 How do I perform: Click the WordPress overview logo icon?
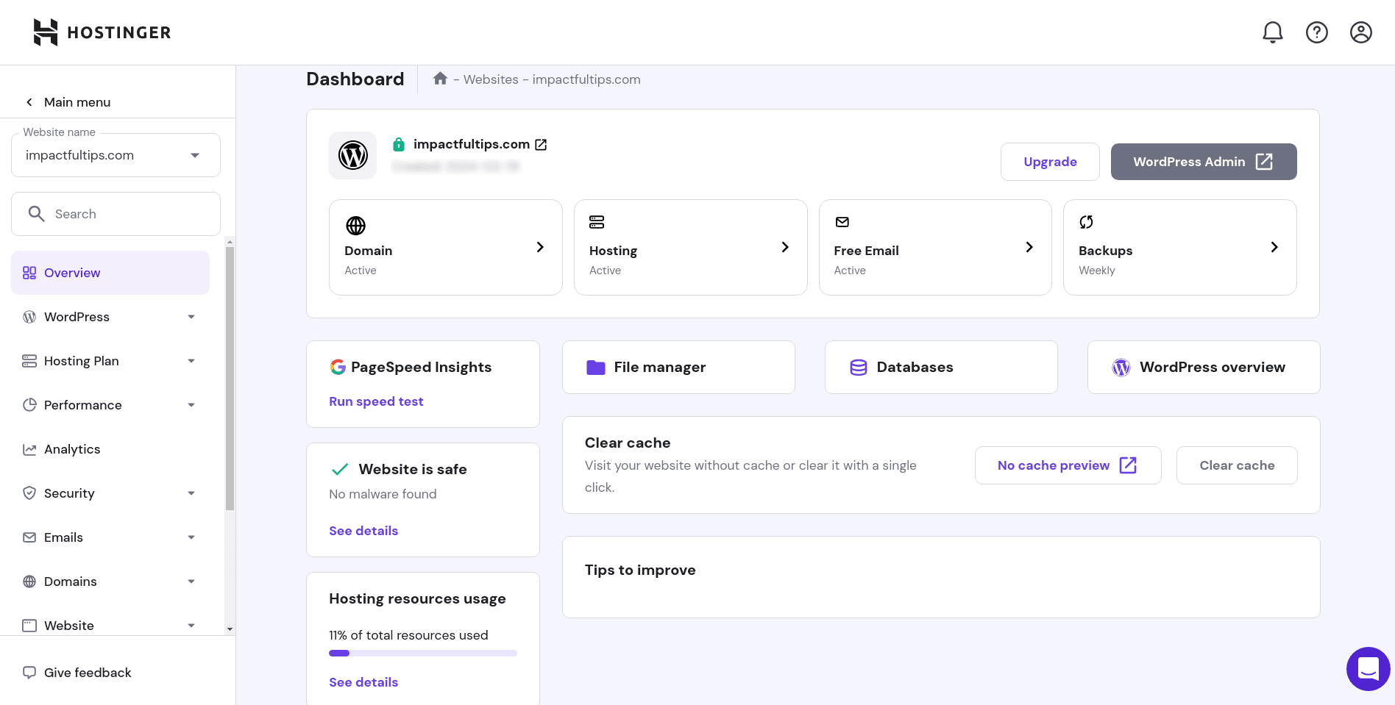pyautogui.click(x=1121, y=368)
